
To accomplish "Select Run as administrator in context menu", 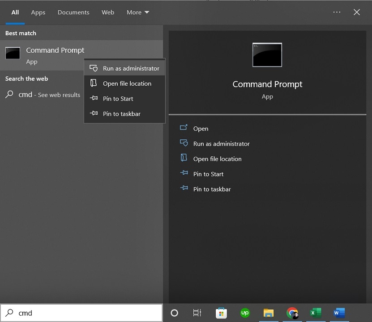I will [x=131, y=68].
